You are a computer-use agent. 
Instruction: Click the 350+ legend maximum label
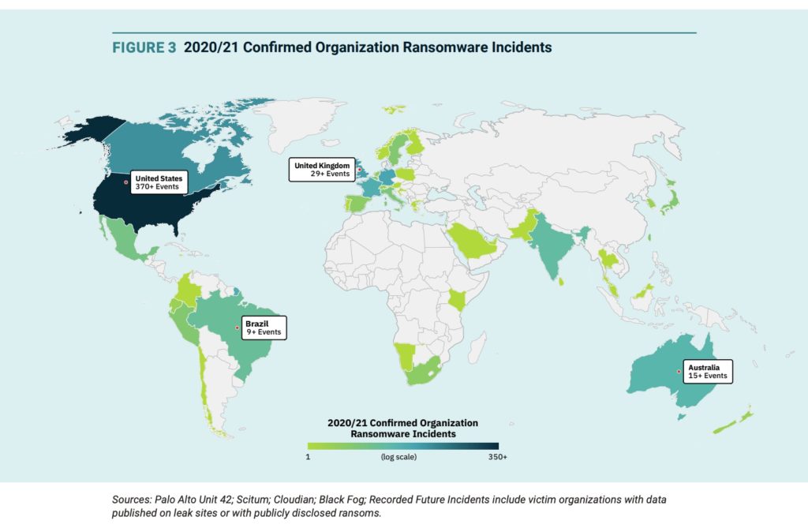[x=496, y=457]
